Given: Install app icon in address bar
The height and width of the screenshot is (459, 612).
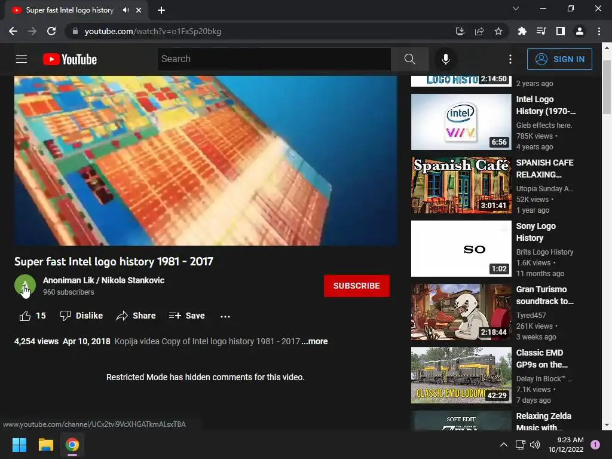Looking at the screenshot, I should 460,31.
